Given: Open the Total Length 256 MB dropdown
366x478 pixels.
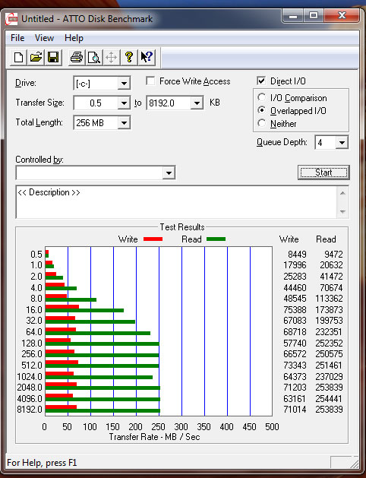Looking at the screenshot, I should pyautogui.click(x=124, y=123).
